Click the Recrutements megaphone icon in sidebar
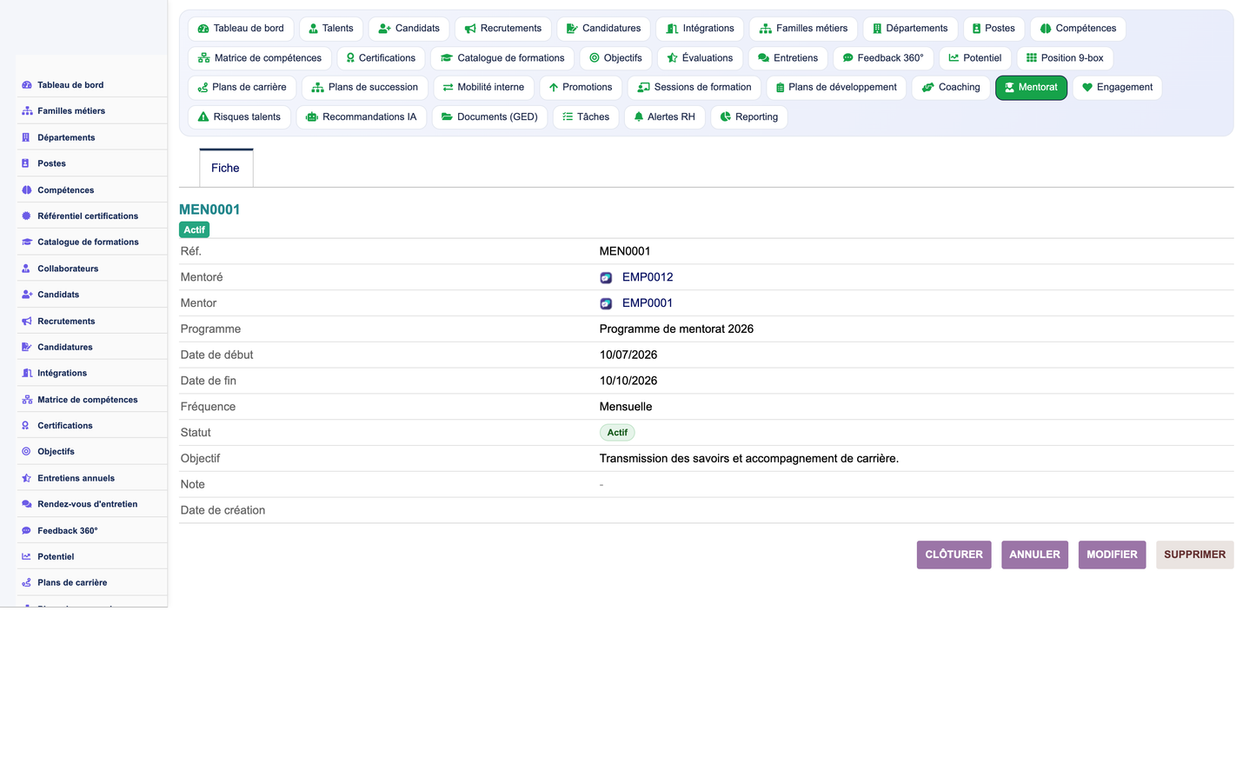Image resolution: width=1256 pixels, height=777 pixels. point(27,322)
